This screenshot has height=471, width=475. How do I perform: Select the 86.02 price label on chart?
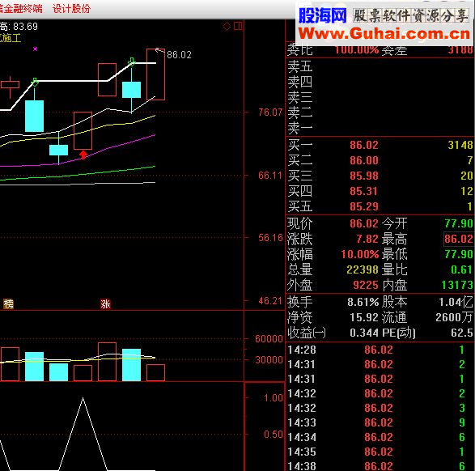pos(179,55)
